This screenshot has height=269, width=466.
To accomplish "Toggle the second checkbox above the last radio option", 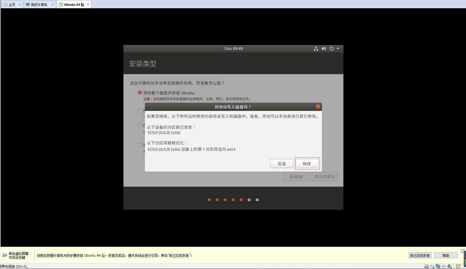I will point(140,125).
